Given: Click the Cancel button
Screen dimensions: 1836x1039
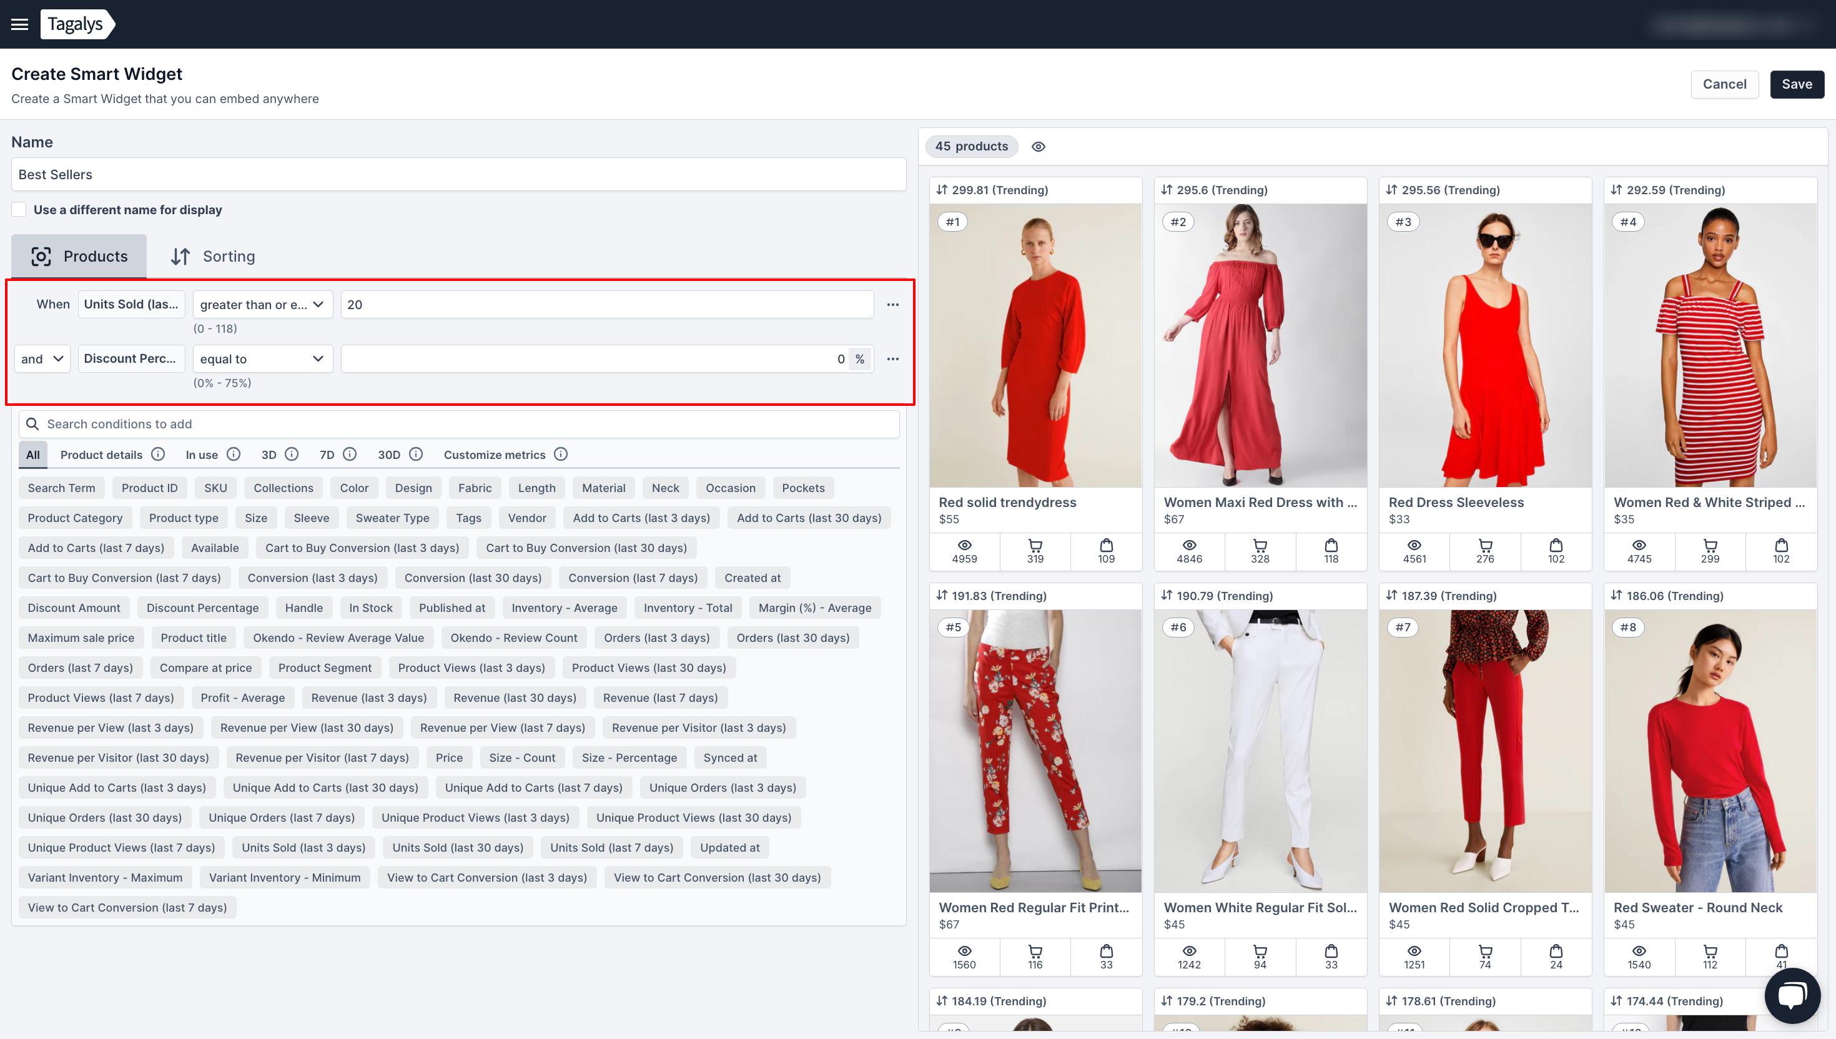Looking at the screenshot, I should click(1724, 84).
